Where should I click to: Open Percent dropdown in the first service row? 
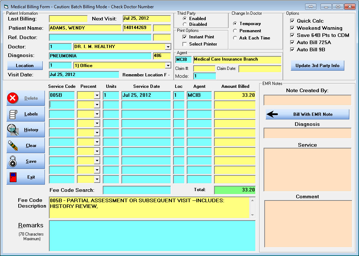click(x=96, y=95)
